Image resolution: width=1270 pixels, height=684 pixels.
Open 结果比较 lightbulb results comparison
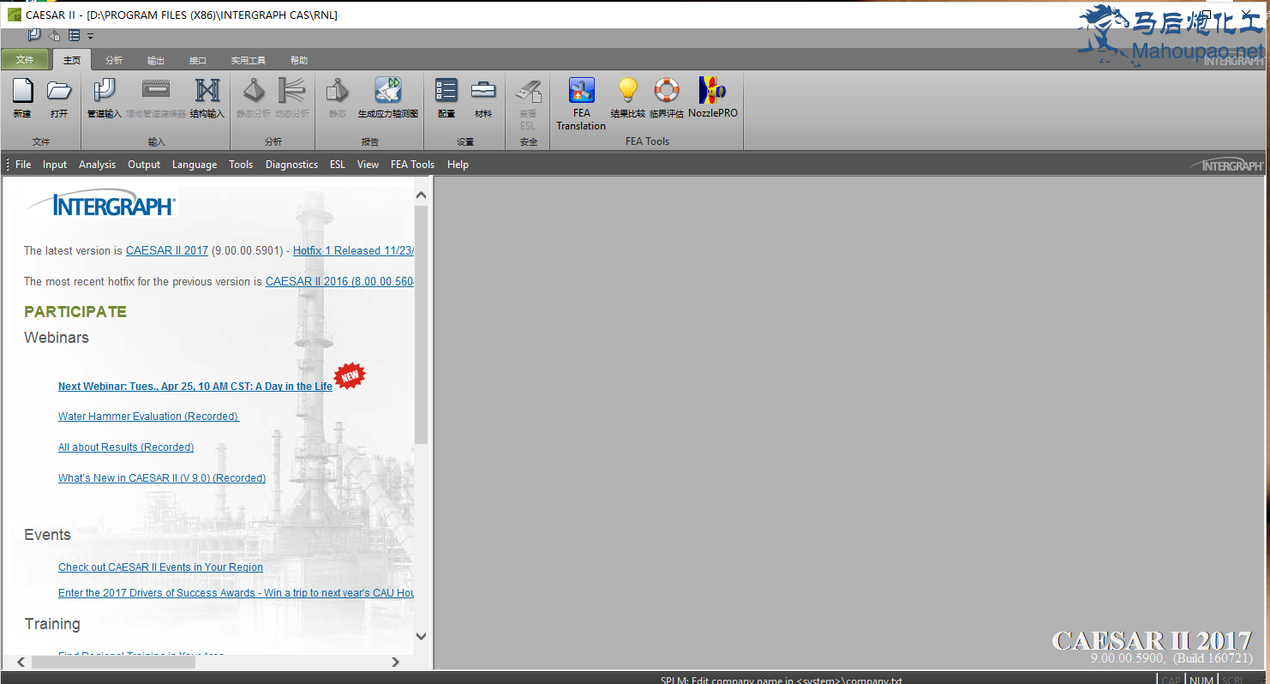click(628, 98)
